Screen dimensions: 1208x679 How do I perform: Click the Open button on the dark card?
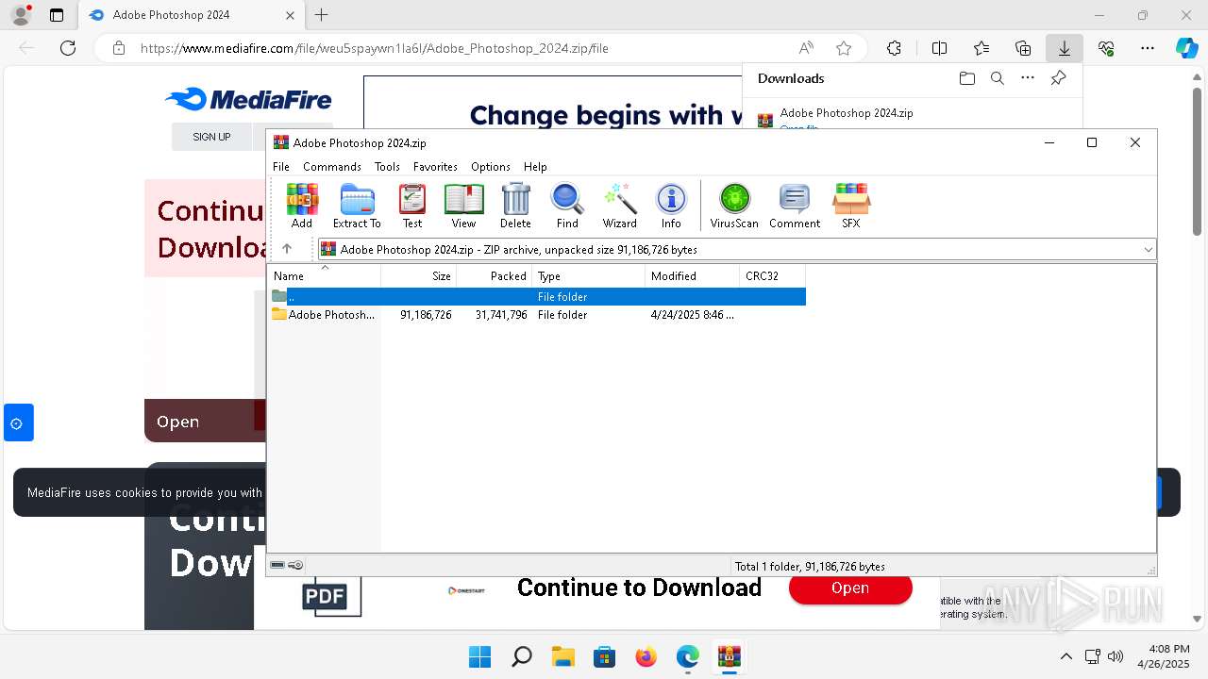tap(177, 422)
